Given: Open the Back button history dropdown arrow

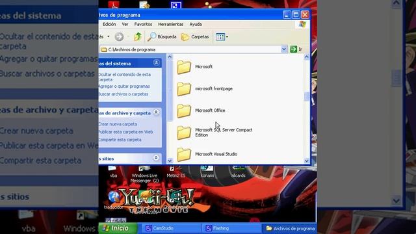Looking at the screenshot, I should pyautogui.click(x=109, y=36).
